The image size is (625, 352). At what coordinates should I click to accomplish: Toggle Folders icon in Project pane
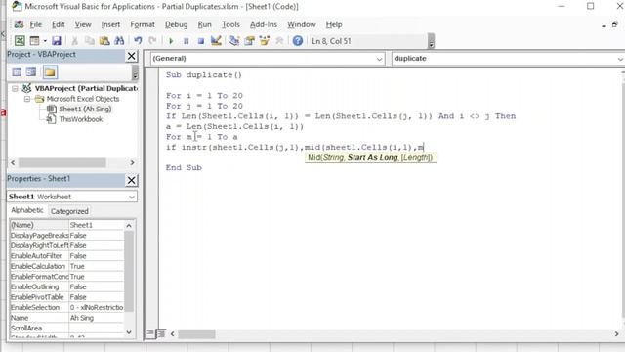point(50,72)
